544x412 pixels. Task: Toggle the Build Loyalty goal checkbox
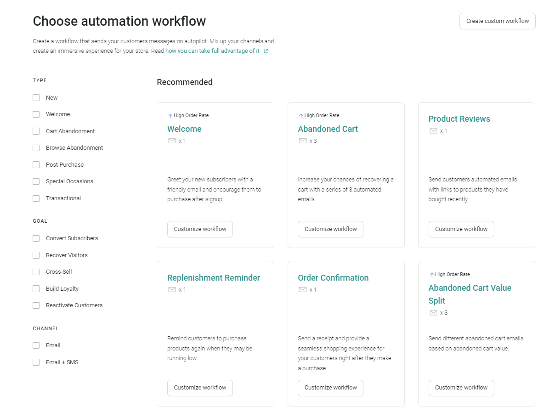pos(36,289)
